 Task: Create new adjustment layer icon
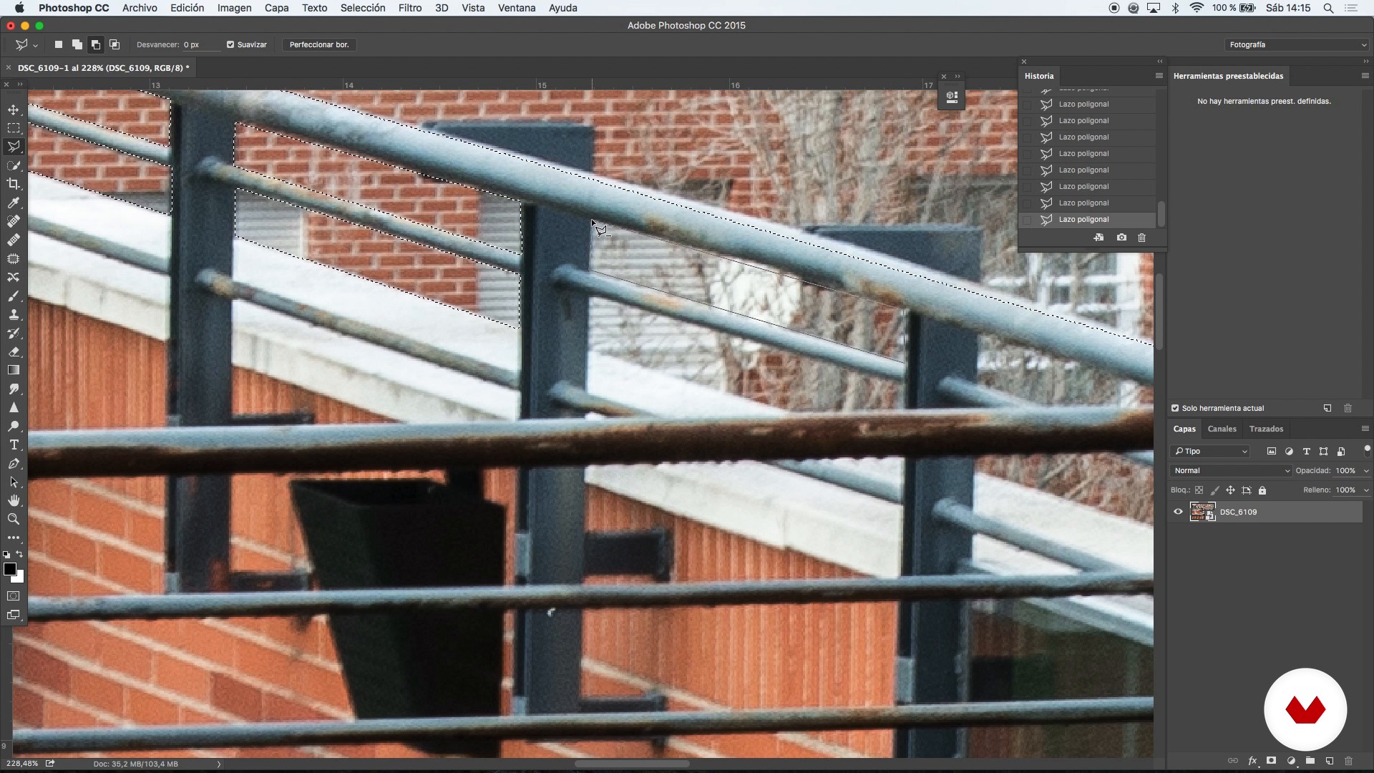(1291, 761)
